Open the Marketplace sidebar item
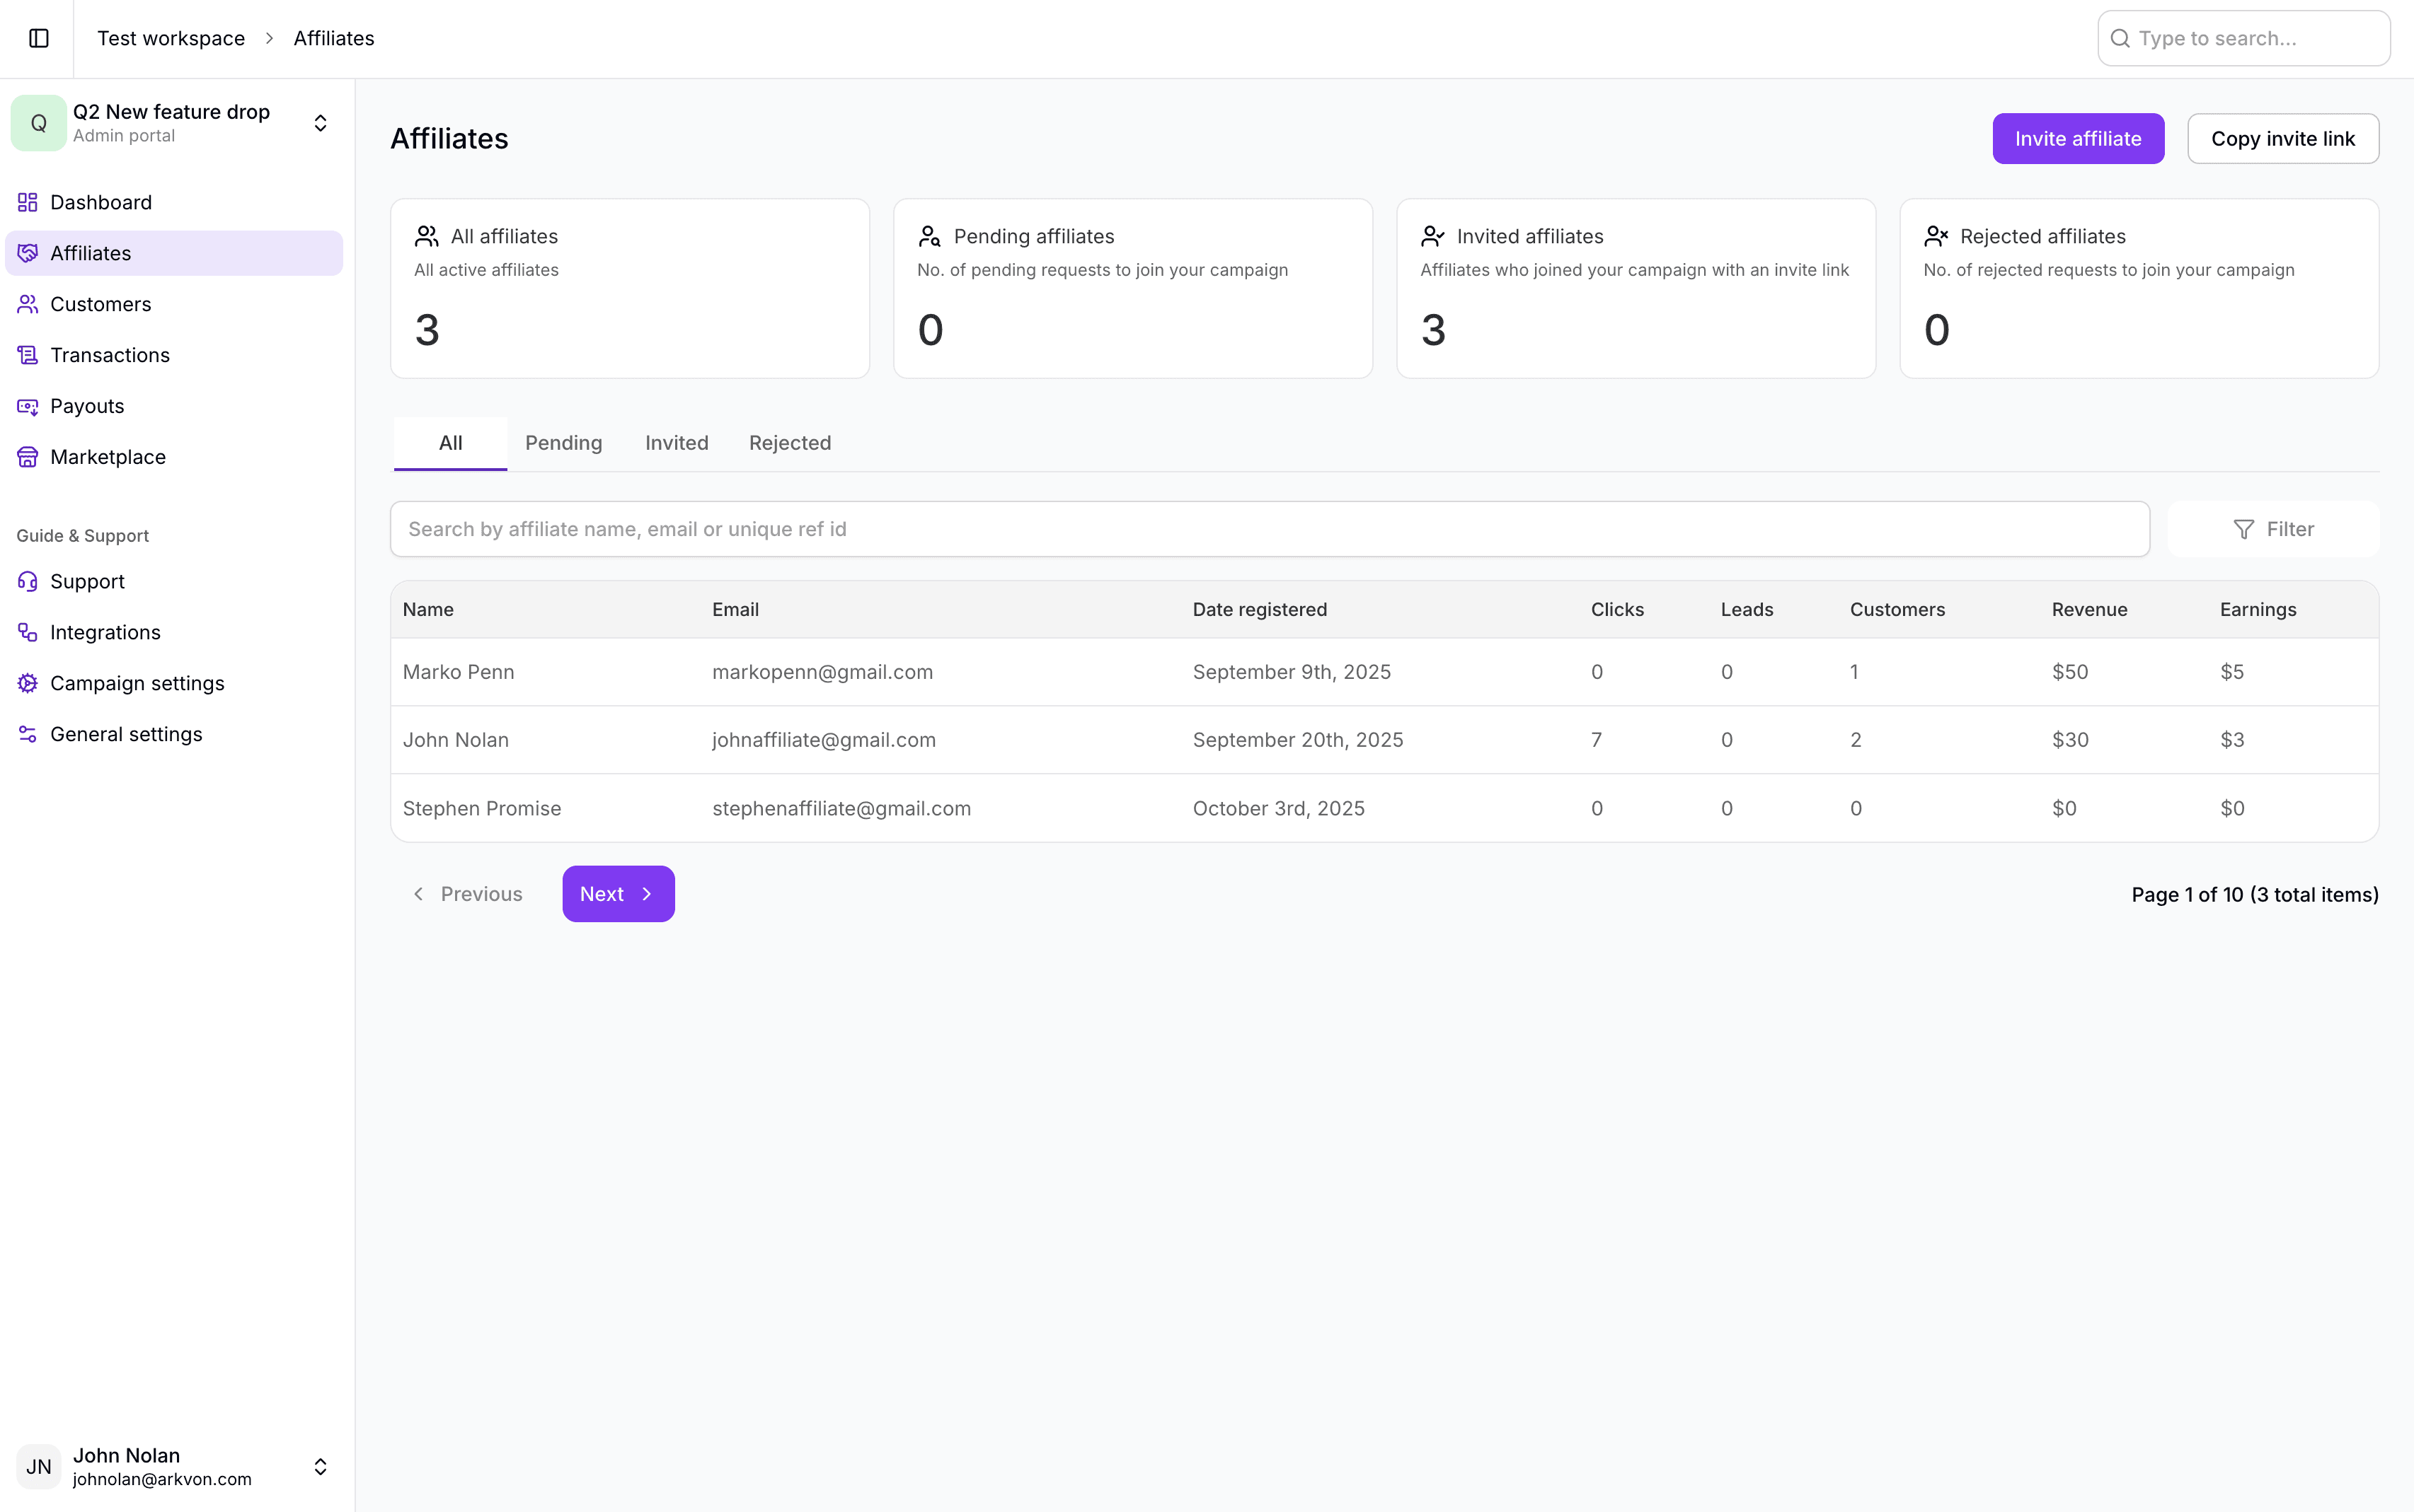The image size is (2414, 1512). [107, 457]
